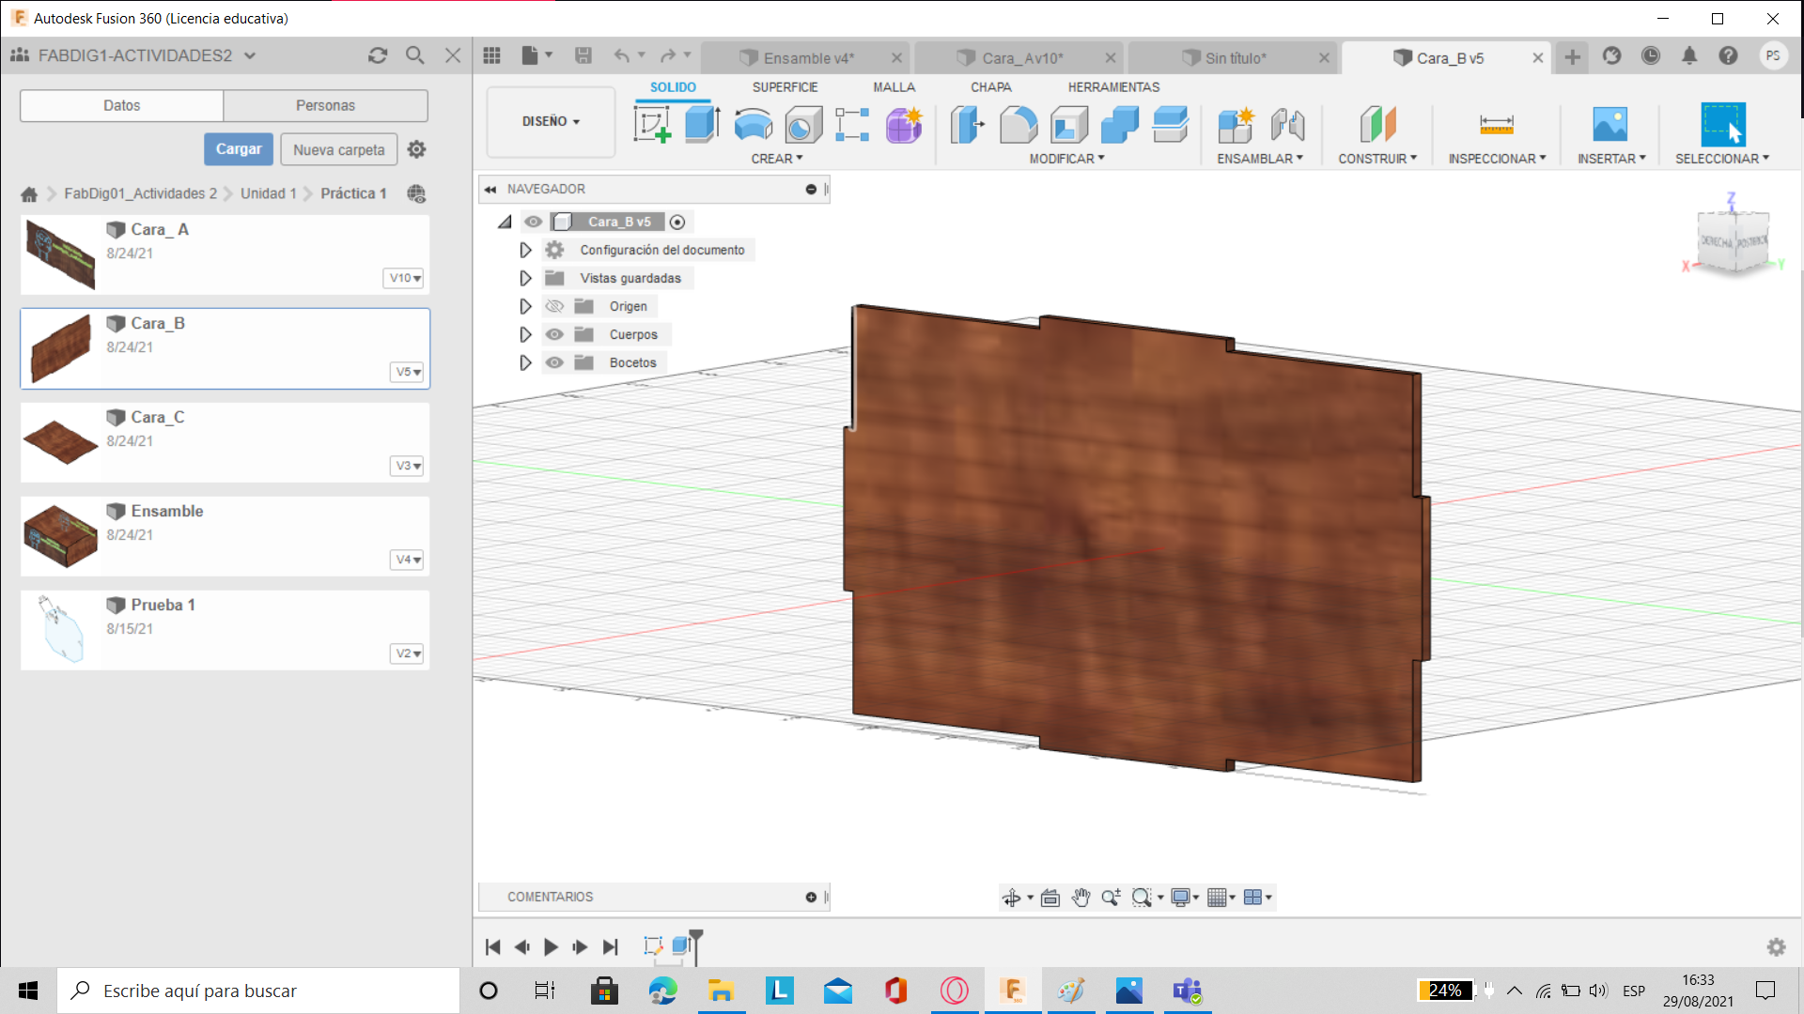This screenshot has width=1804, height=1014.
Task: Click the Press Pull modify icon
Action: pos(967,124)
